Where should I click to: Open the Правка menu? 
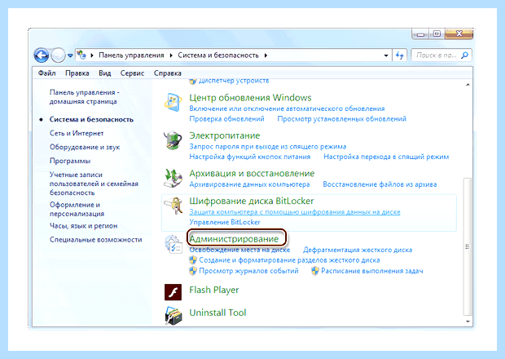click(x=77, y=73)
